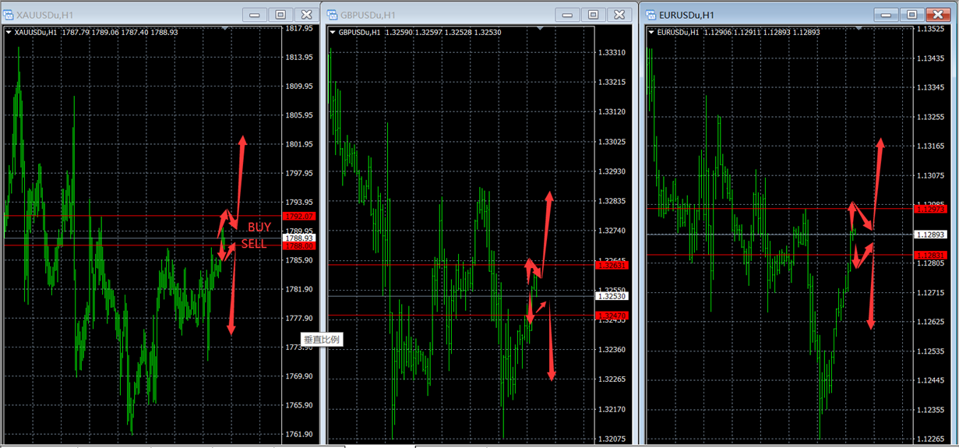Select the chart shift marker on XAUUSDu chart
959x448 pixels.
[225, 28]
